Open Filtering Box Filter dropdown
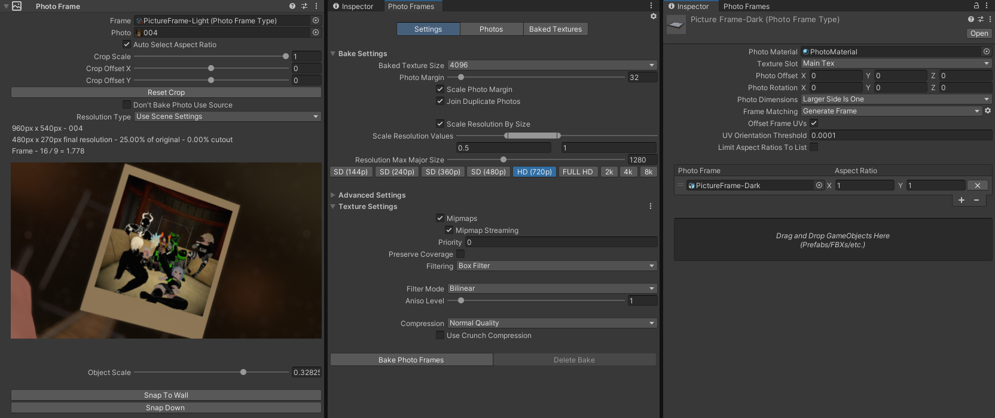The width and height of the screenshot is (995, 418). [557, 266]
